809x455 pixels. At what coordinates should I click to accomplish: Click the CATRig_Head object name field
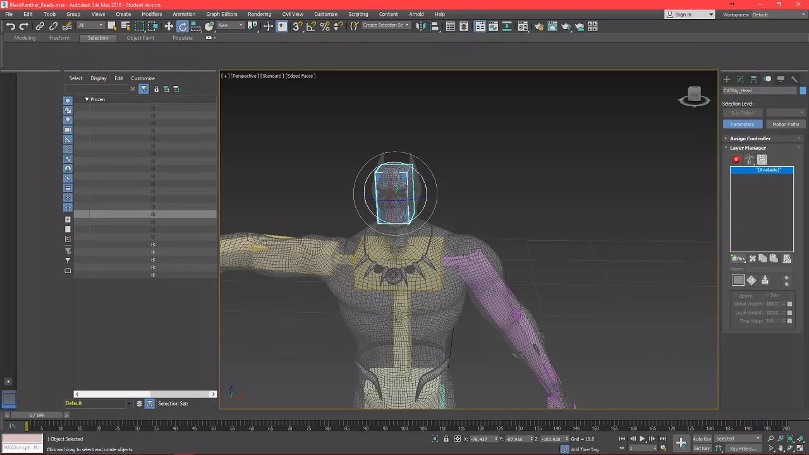pos(760,90)
